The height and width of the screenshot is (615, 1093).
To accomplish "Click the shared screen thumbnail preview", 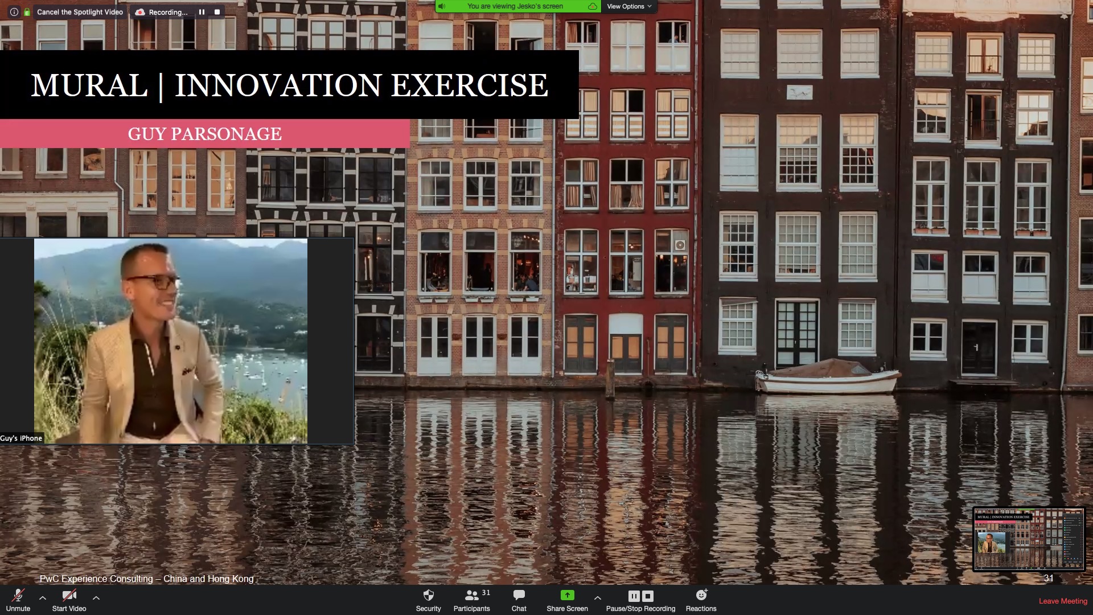I will [1029, 539].
